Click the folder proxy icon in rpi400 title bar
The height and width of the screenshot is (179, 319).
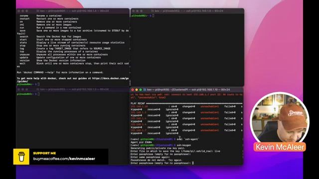coord(145,89)
